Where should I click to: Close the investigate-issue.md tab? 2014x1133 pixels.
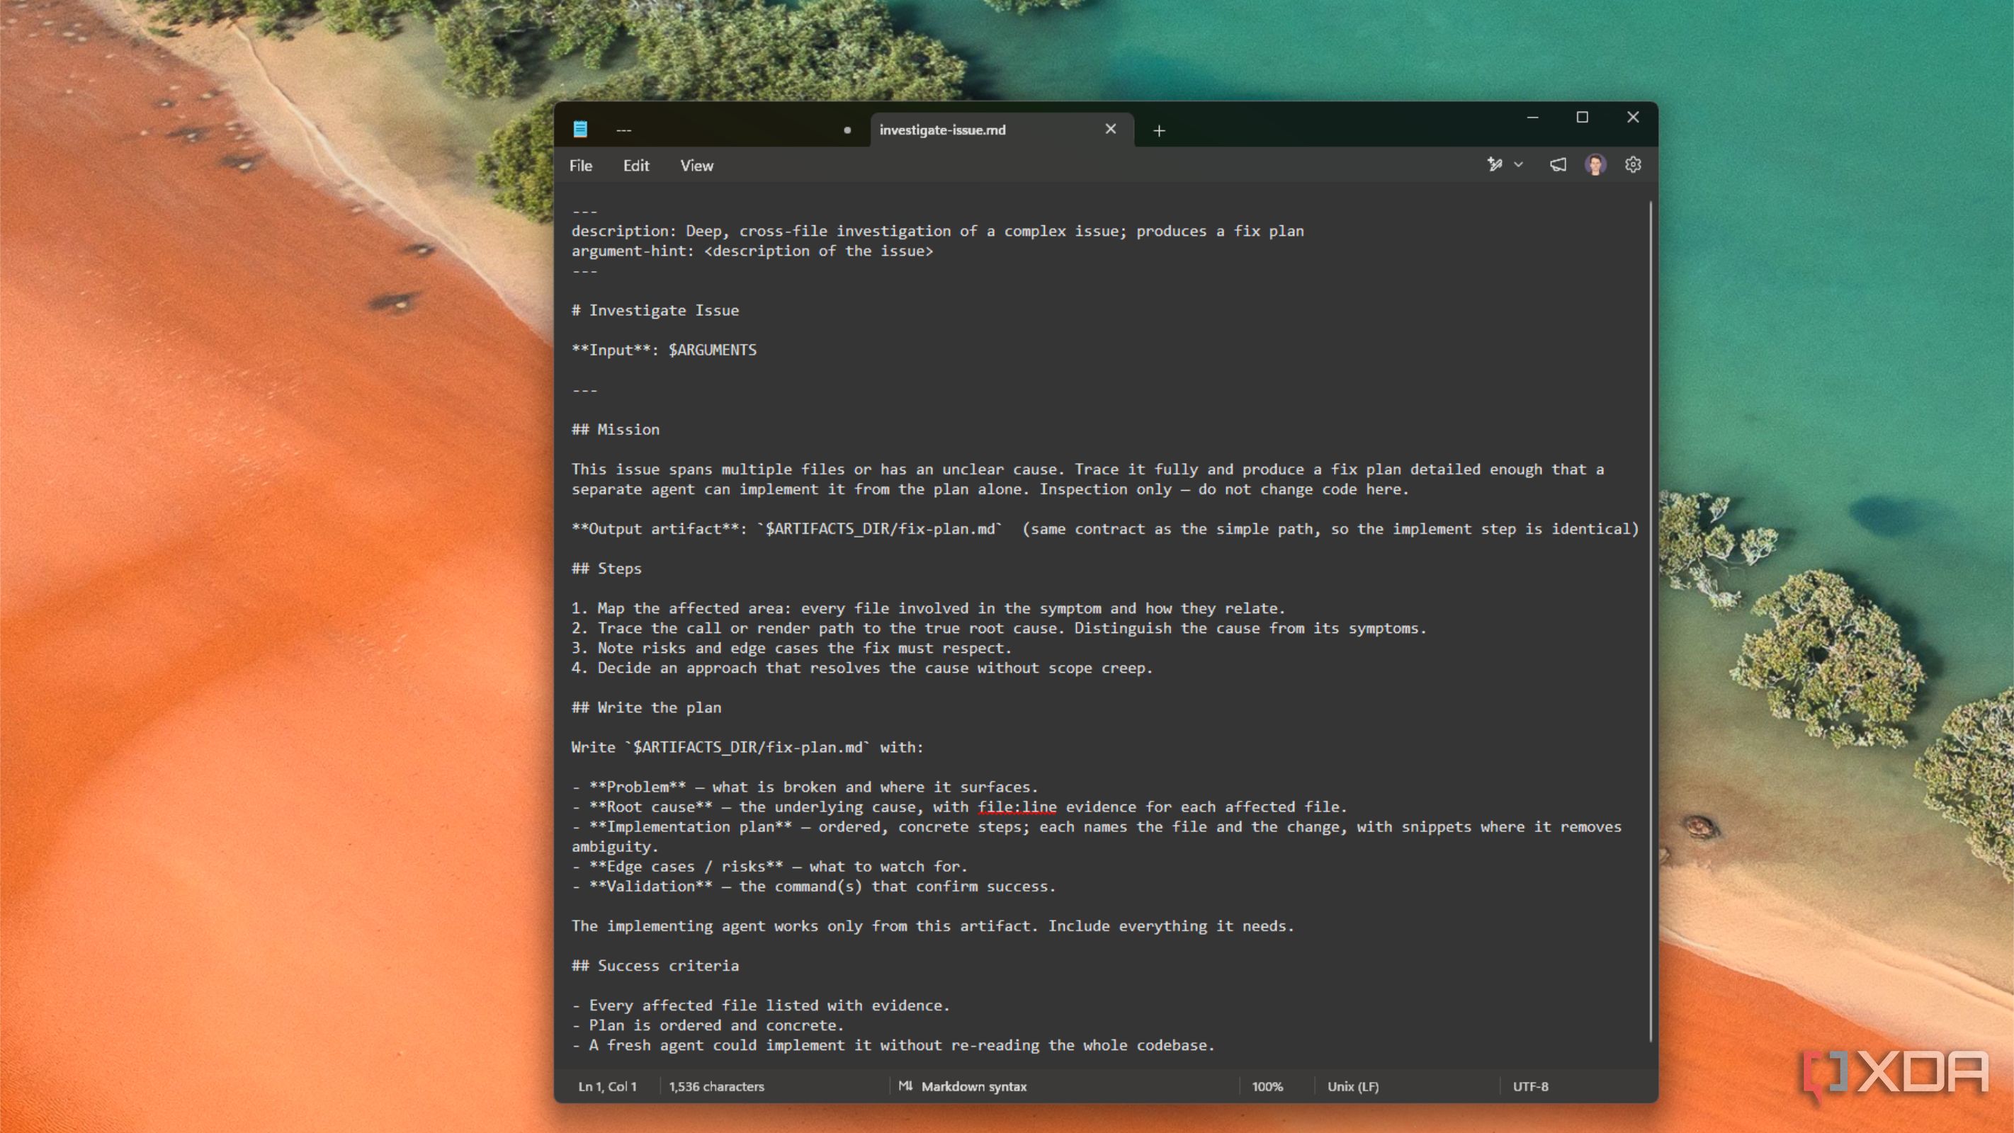point(1110,129)
